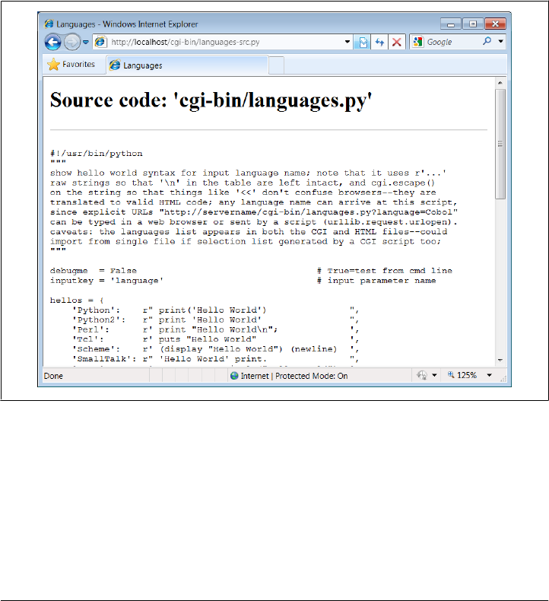Click the Internet zone globe icon
549x601 pixels.
click(234, 376)
